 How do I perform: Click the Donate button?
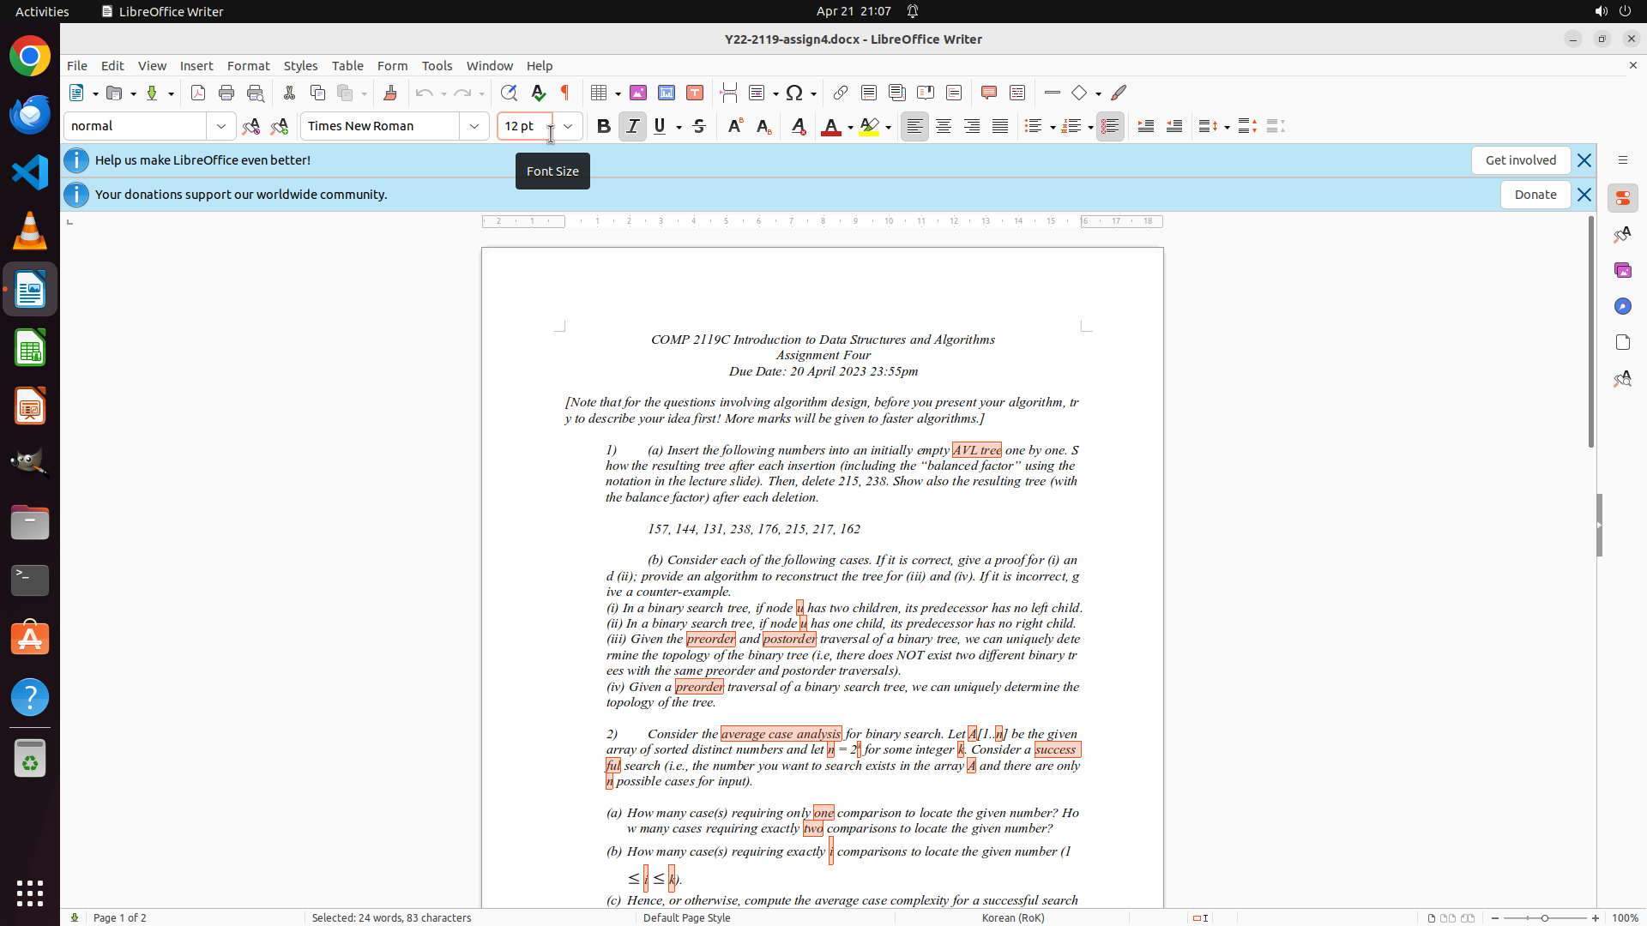(x=1535, y=195)
